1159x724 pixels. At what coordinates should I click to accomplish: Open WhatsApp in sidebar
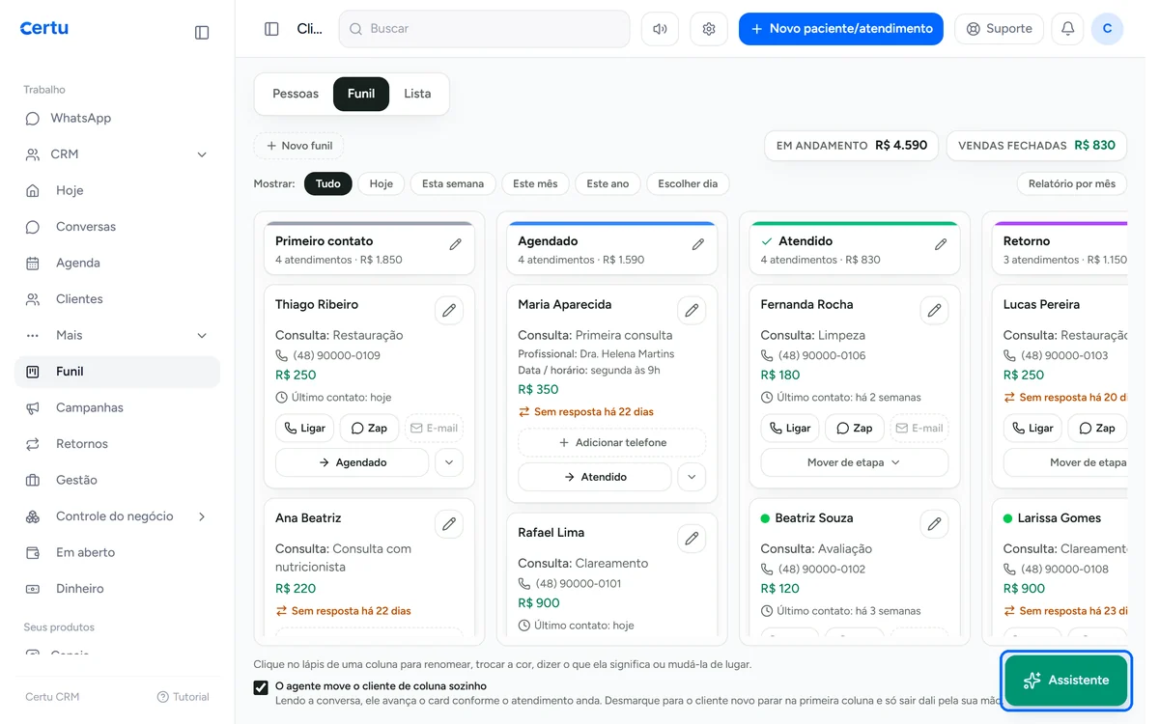pyautogui.click(x=117, y=118)
